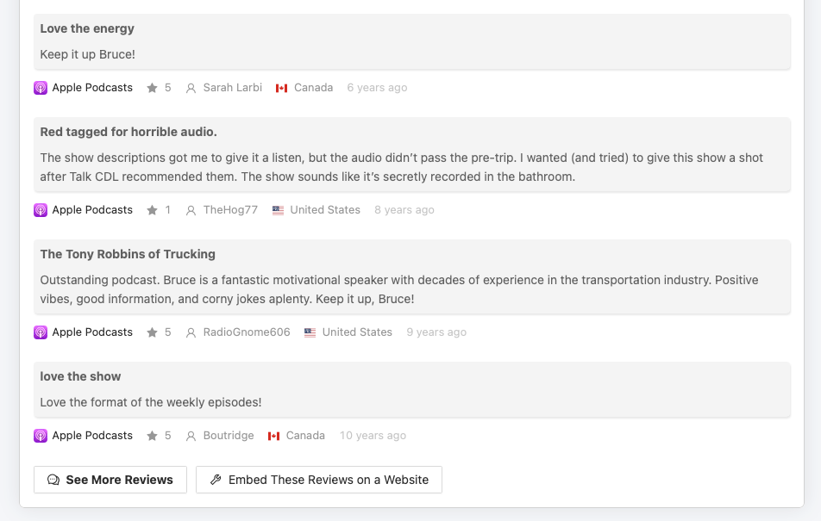Click the Canada flag beside Sarah Larbi

(x=281, y=88)
